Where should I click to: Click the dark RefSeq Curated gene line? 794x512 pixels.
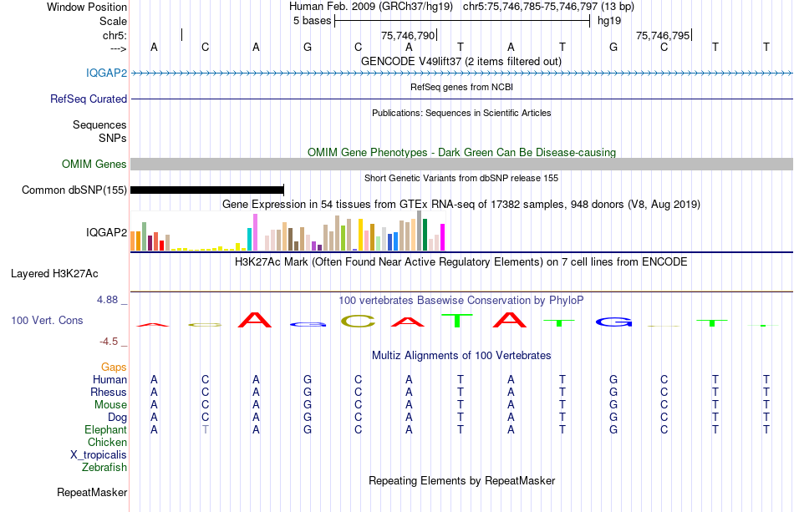tap(461, 99)
